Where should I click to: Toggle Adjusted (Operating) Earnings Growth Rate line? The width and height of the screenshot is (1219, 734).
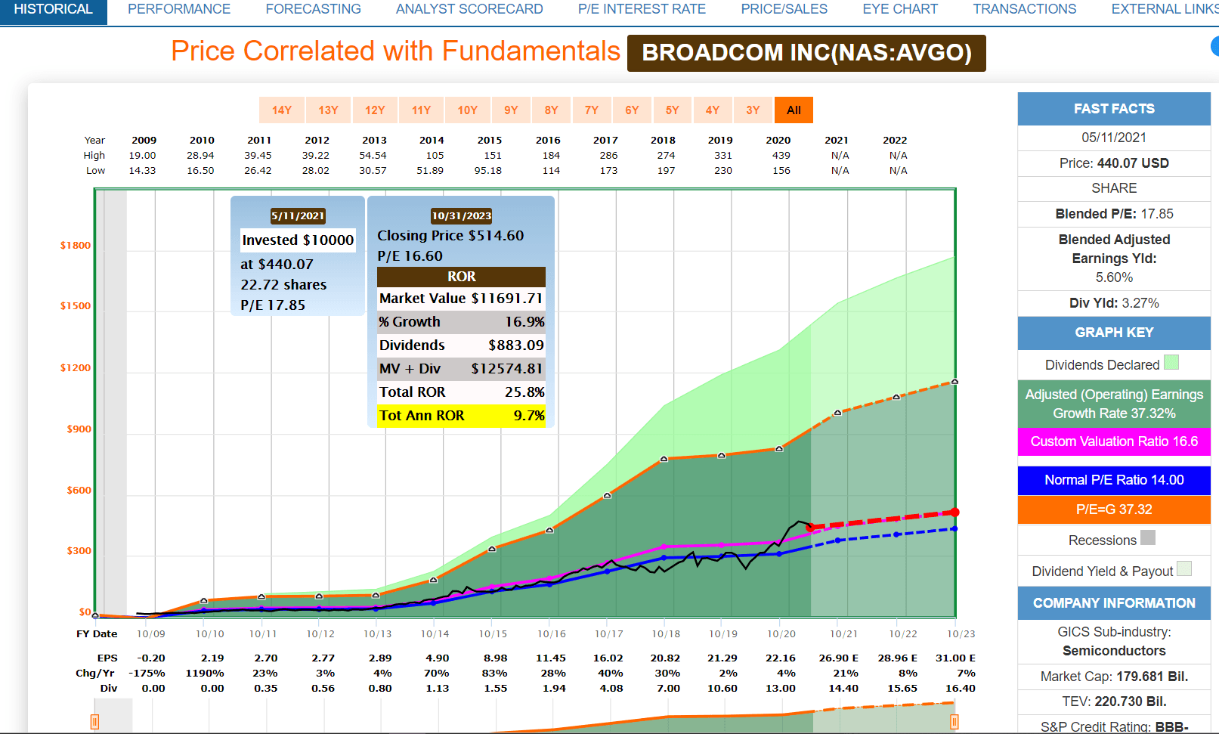click(1114, 404)
